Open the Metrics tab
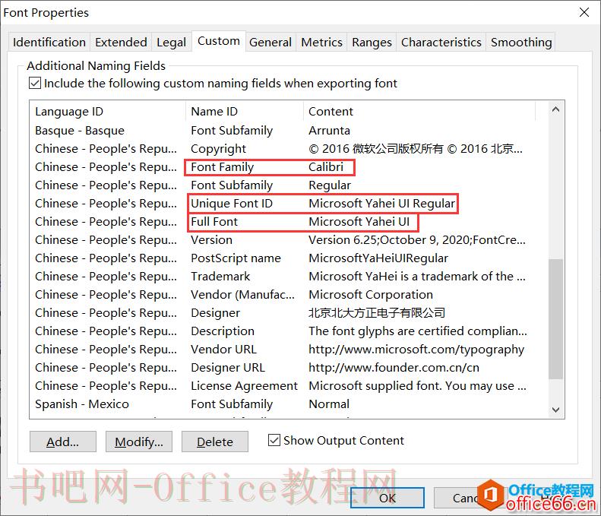The image size is (601, 516). [x=321, y=42]
